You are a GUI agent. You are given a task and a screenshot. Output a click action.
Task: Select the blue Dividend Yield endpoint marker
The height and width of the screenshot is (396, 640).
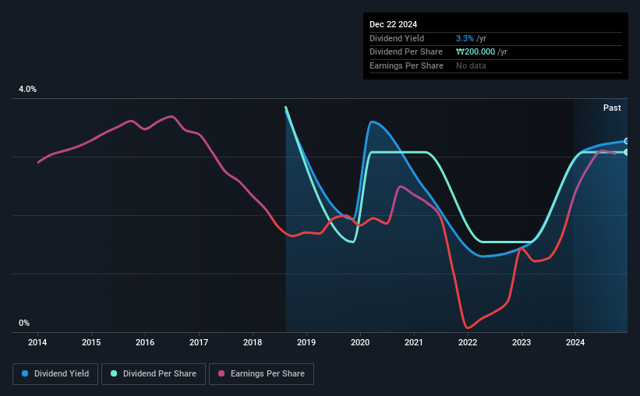pos(627,141)
